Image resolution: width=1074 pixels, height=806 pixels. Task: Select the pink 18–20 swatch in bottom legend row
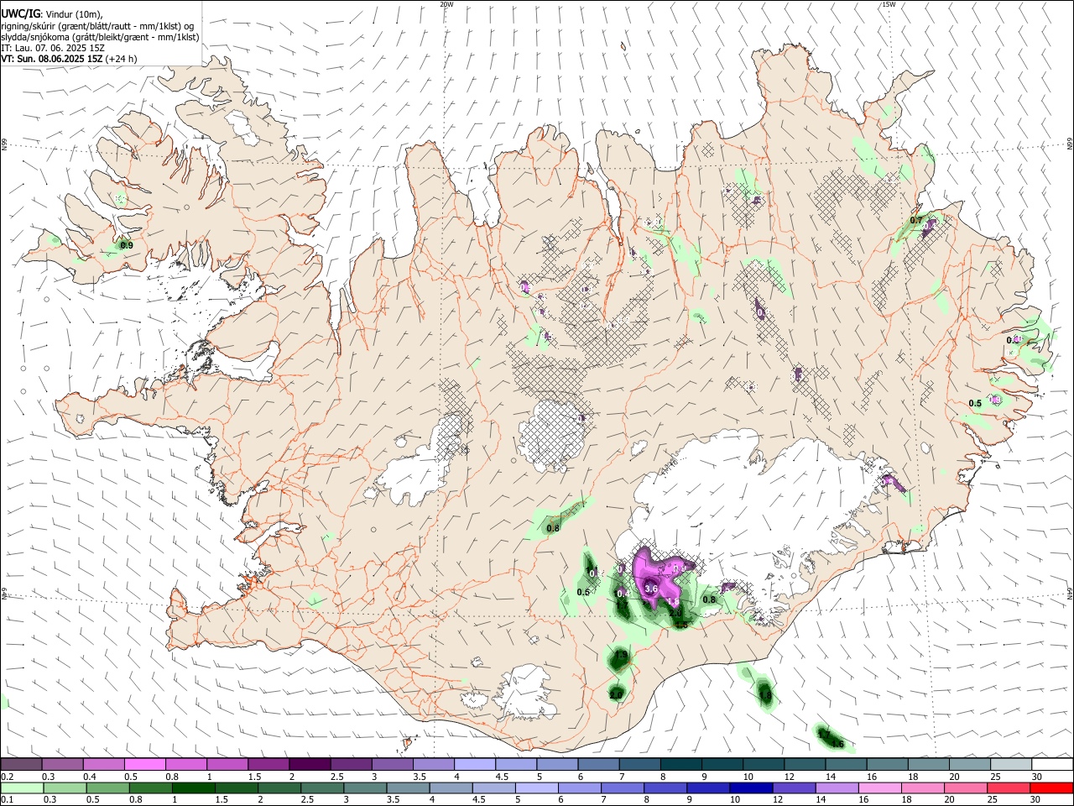pyautogui.click(x=921, y=788)
